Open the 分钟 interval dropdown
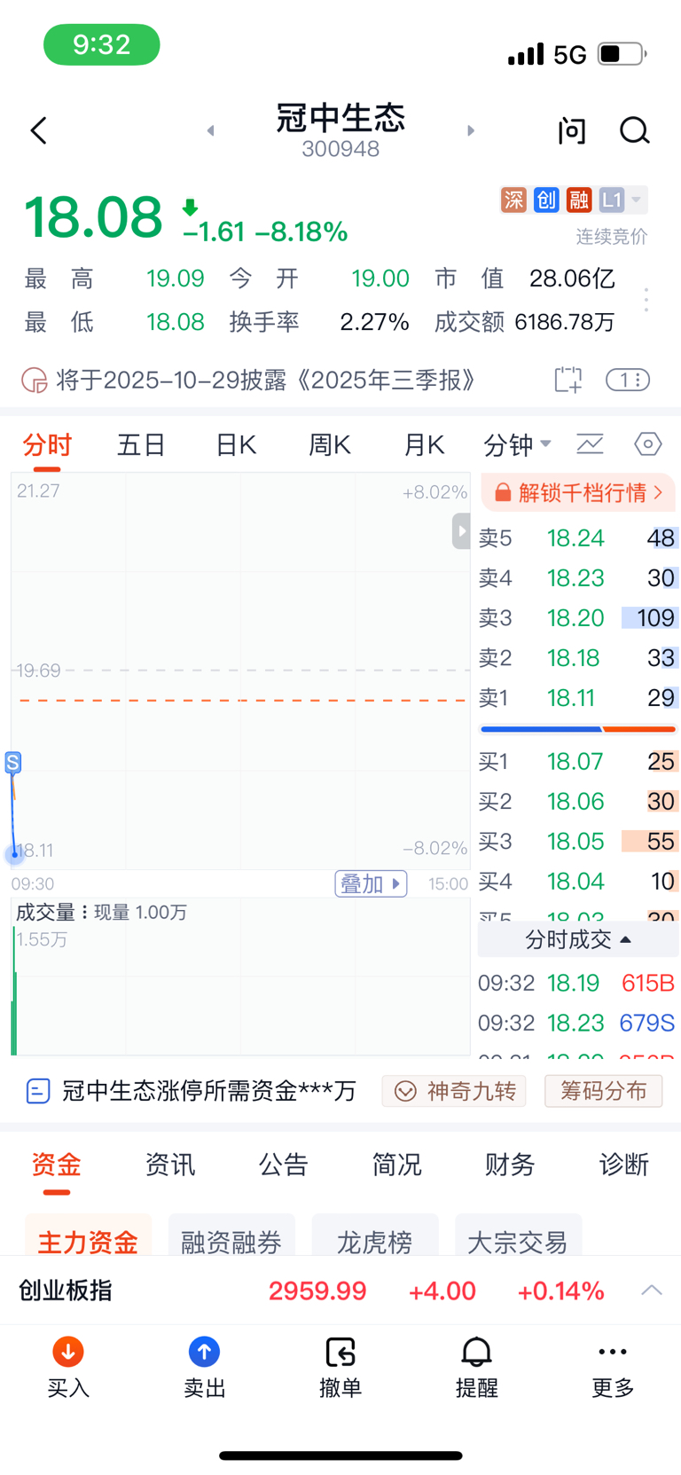This screenshot has width=681, height=1475. pyautogui.click(x=517, y=444)
